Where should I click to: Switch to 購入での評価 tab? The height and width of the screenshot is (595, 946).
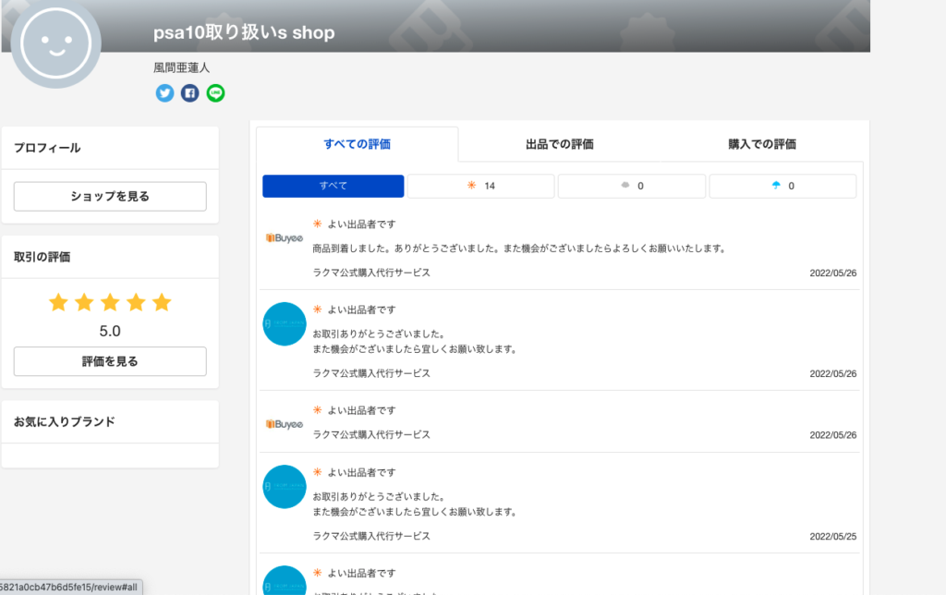tap(762, 144)
